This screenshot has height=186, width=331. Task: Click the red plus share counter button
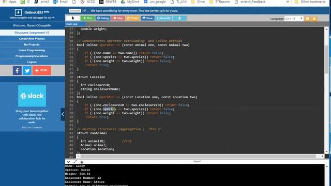(41, 70)
